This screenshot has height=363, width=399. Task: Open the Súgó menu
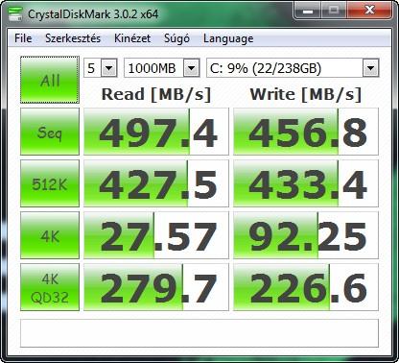point(176,38)
